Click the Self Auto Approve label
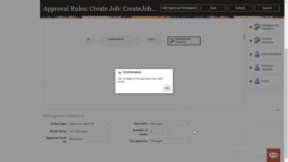The height and width of the screenshot is (162, 288). 267,67
